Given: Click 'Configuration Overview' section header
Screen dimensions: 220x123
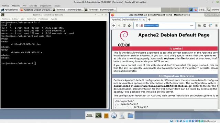Looking at the screenshot, I should pyautogui.click(x=165, y=76).
